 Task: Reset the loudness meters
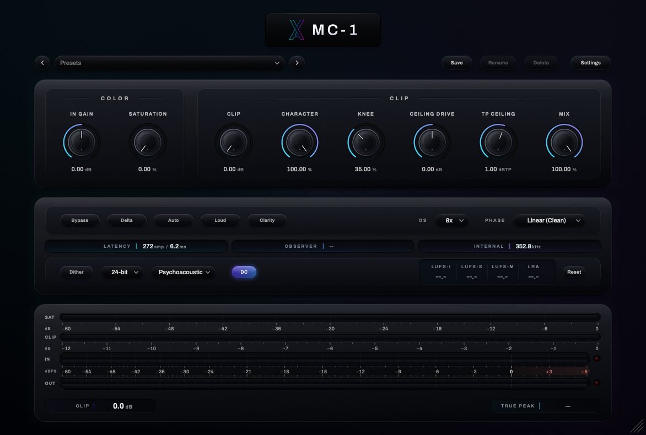[x=574, y=272]
